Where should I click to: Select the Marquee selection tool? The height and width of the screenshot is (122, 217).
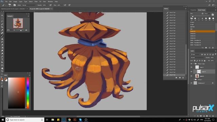[2, 18]
